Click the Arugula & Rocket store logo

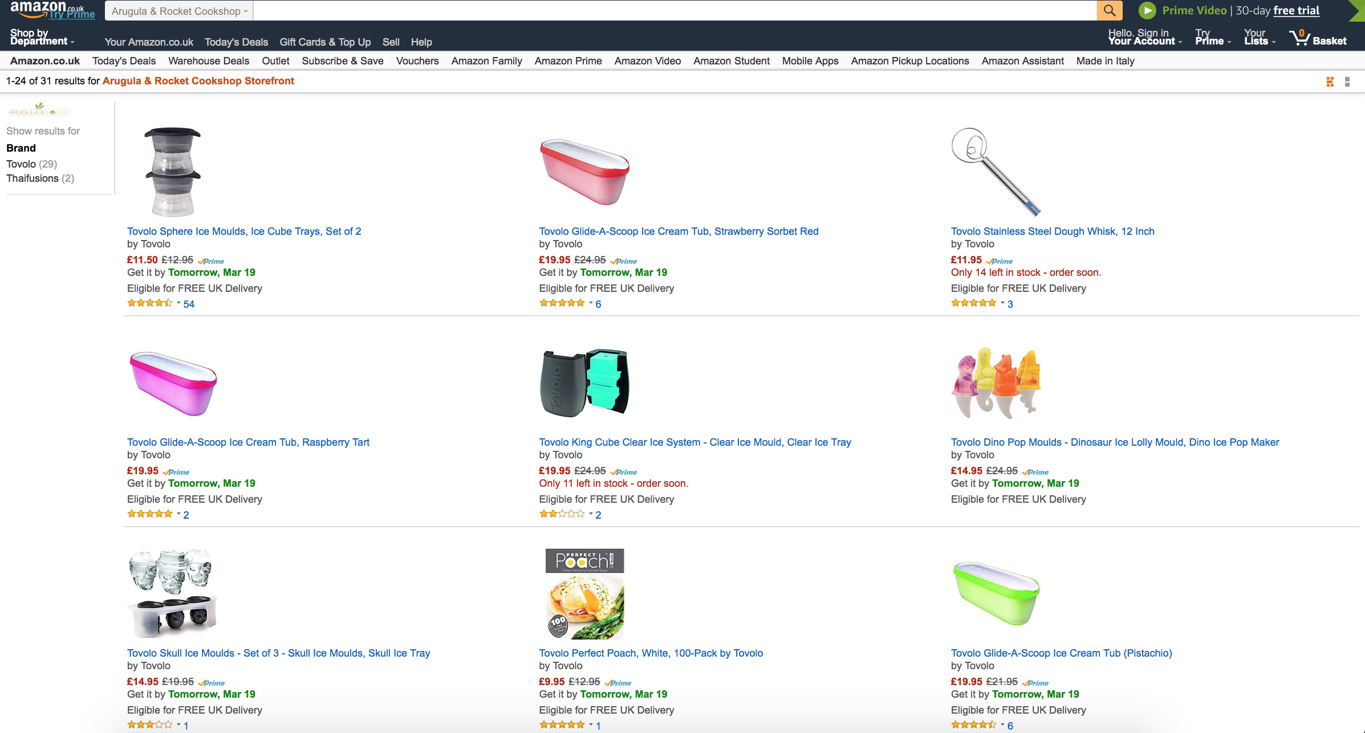pos(39,109)
